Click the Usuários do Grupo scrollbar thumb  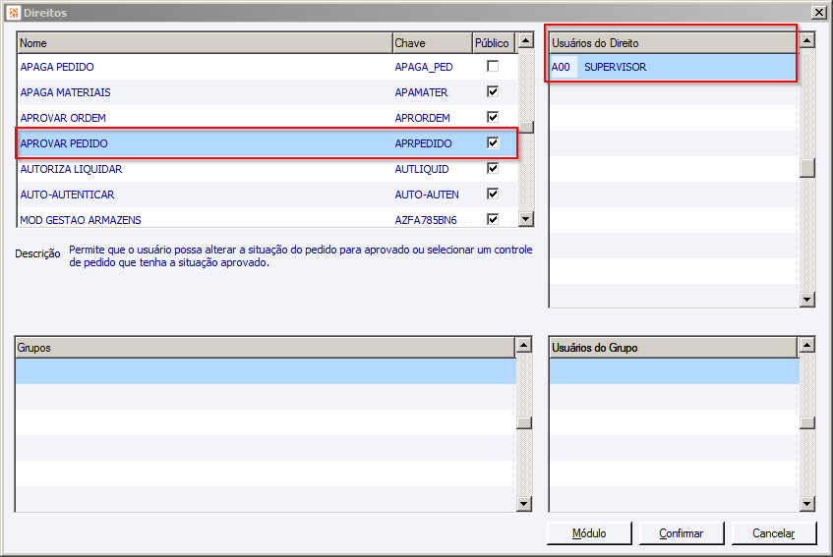(x=807, y=422)
